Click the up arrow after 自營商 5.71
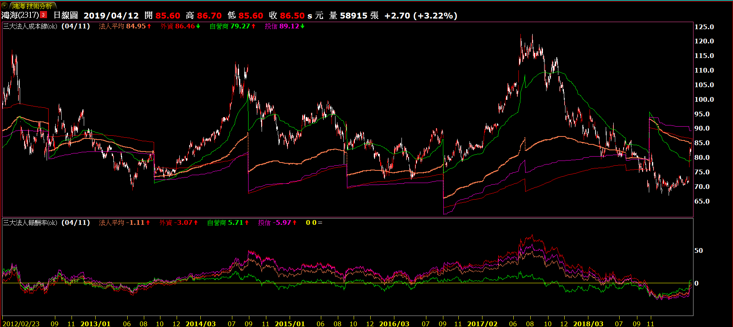733x327 pixels. (247, 223)
